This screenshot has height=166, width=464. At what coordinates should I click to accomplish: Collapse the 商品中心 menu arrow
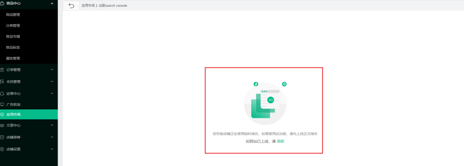coord(52,3)
